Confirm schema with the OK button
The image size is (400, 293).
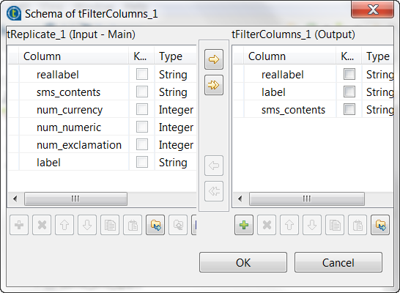point(243,262)
